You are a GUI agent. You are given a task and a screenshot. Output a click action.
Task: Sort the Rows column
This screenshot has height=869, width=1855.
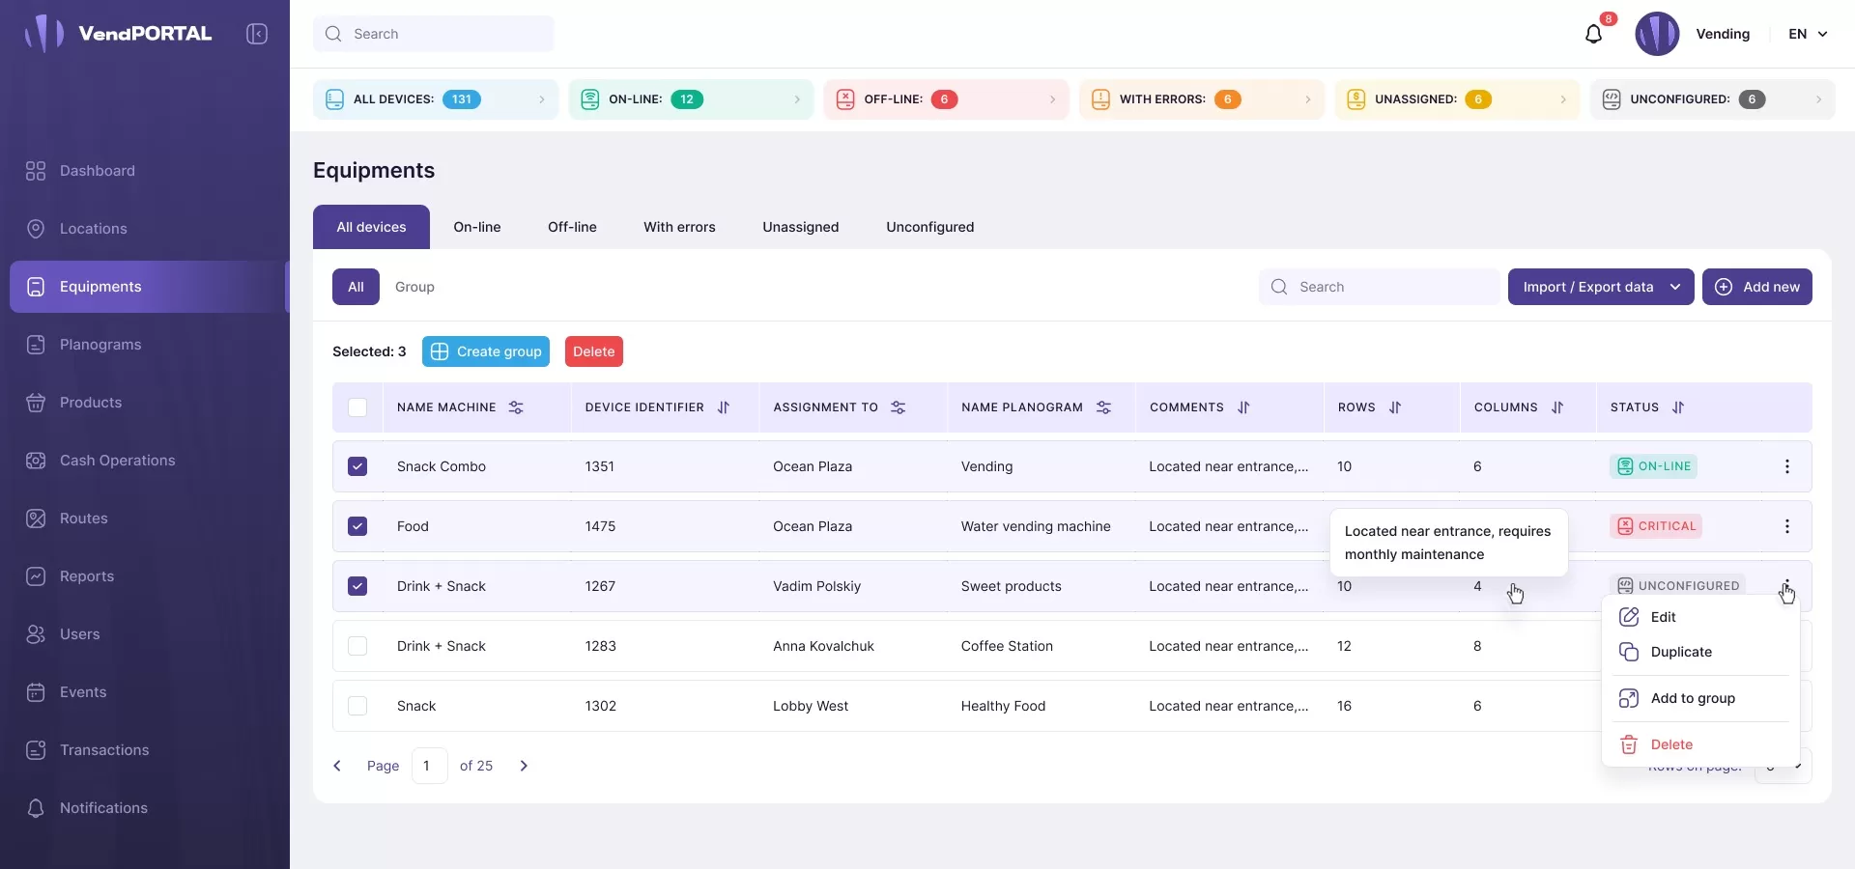pos(1394,407)
